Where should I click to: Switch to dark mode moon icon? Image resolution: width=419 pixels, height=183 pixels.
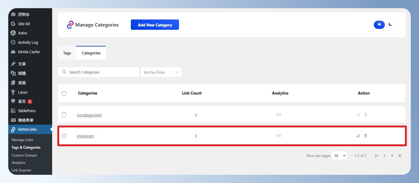coord(390,25)
